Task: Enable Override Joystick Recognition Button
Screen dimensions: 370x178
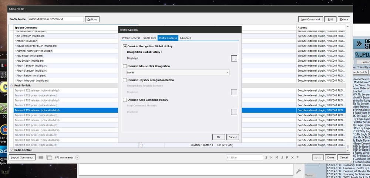Action: click(125, 80)
